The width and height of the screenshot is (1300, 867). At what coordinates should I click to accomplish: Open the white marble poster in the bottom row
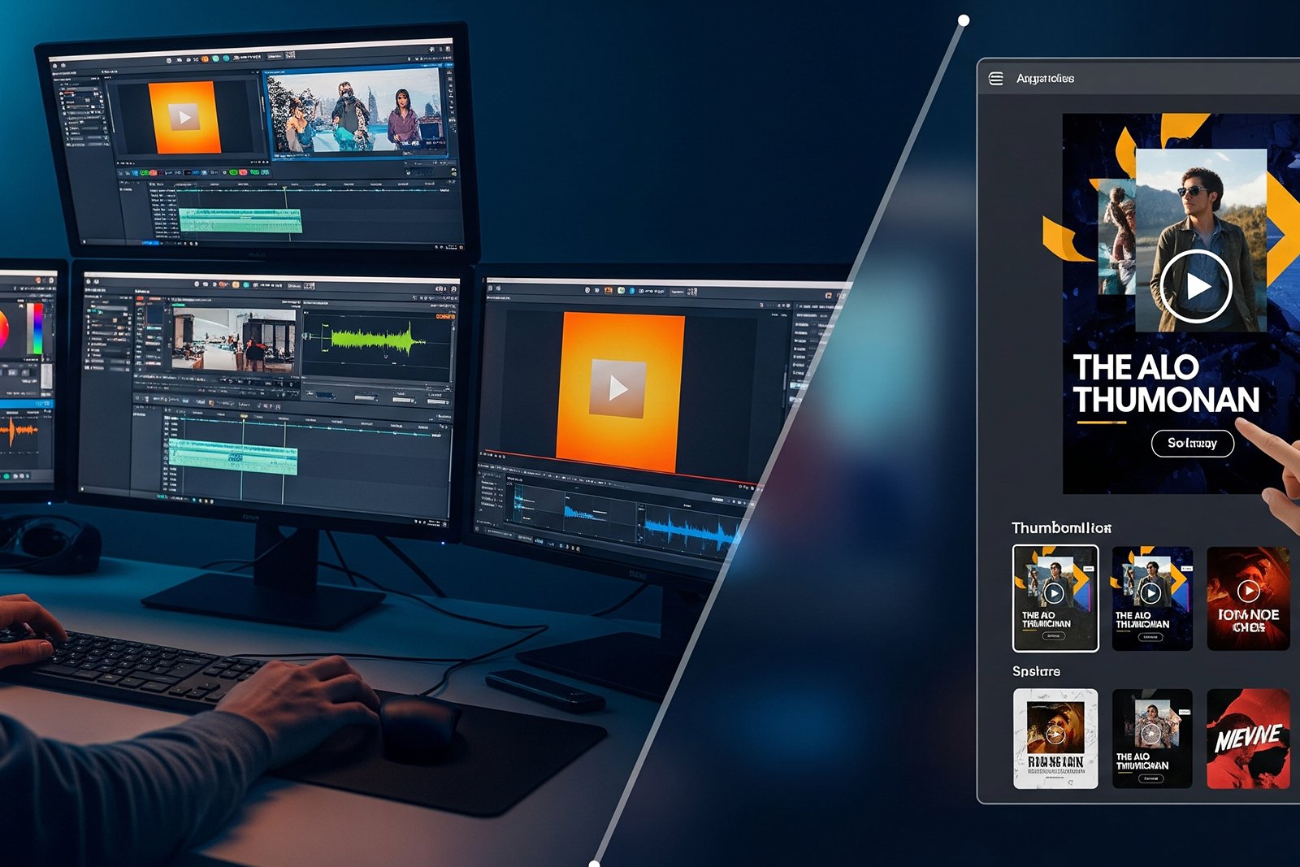pos(1055,739)
